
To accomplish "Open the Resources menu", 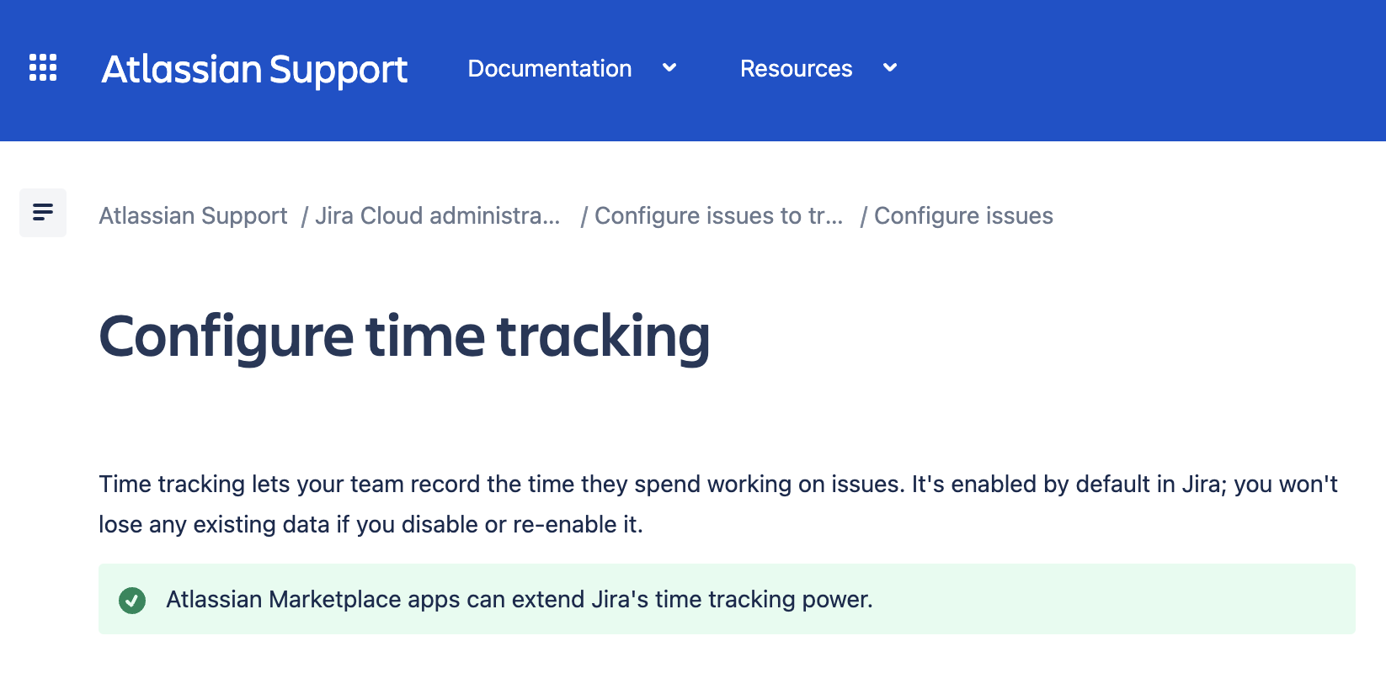I will [796, 68].
